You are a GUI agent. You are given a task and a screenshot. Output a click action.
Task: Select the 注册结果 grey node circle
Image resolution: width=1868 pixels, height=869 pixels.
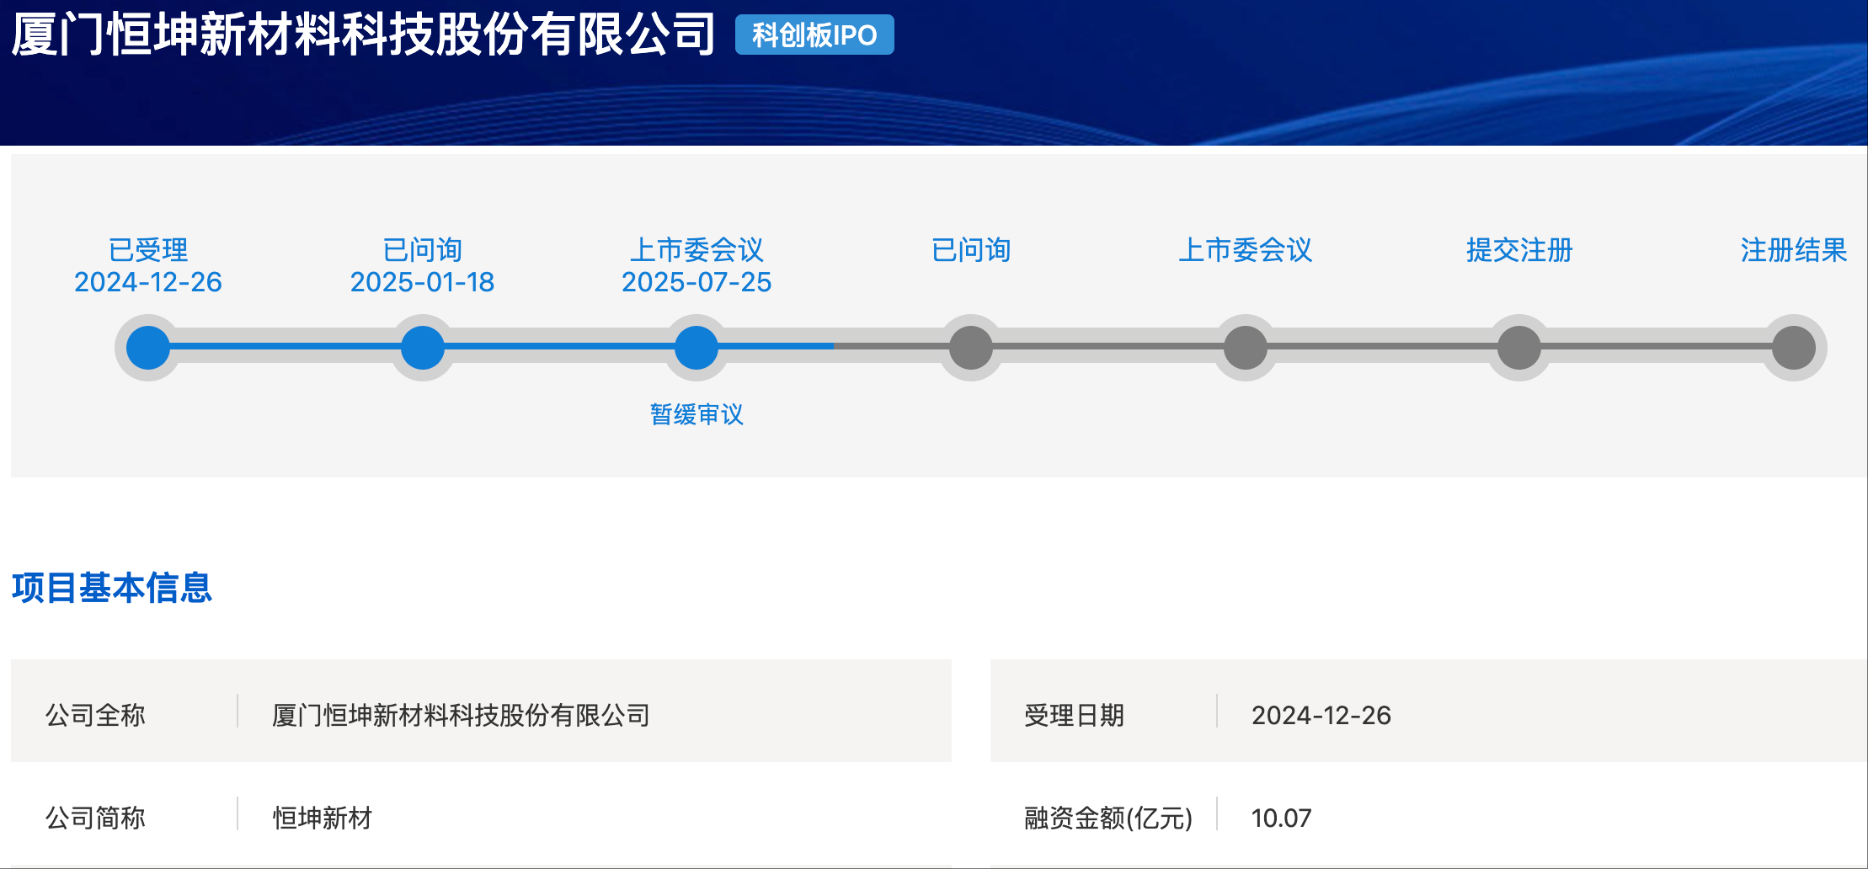click(x=1794, y=348)
